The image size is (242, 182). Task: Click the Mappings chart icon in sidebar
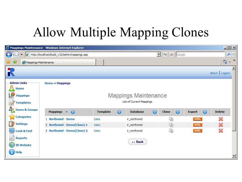(12, 95)
